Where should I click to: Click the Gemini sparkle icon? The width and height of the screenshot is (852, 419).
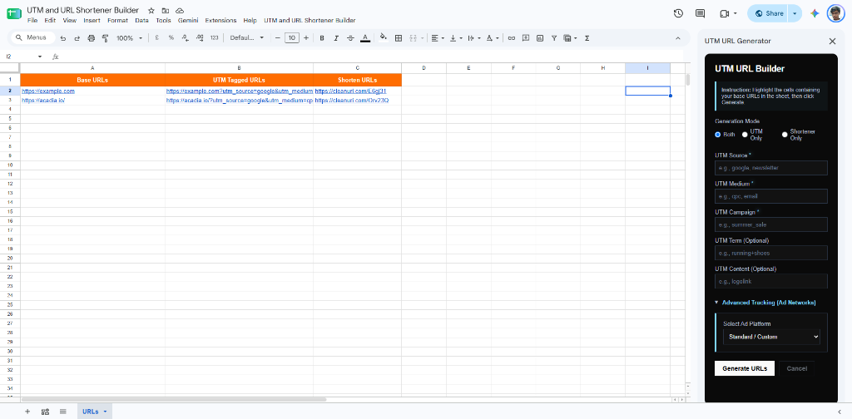814,13
